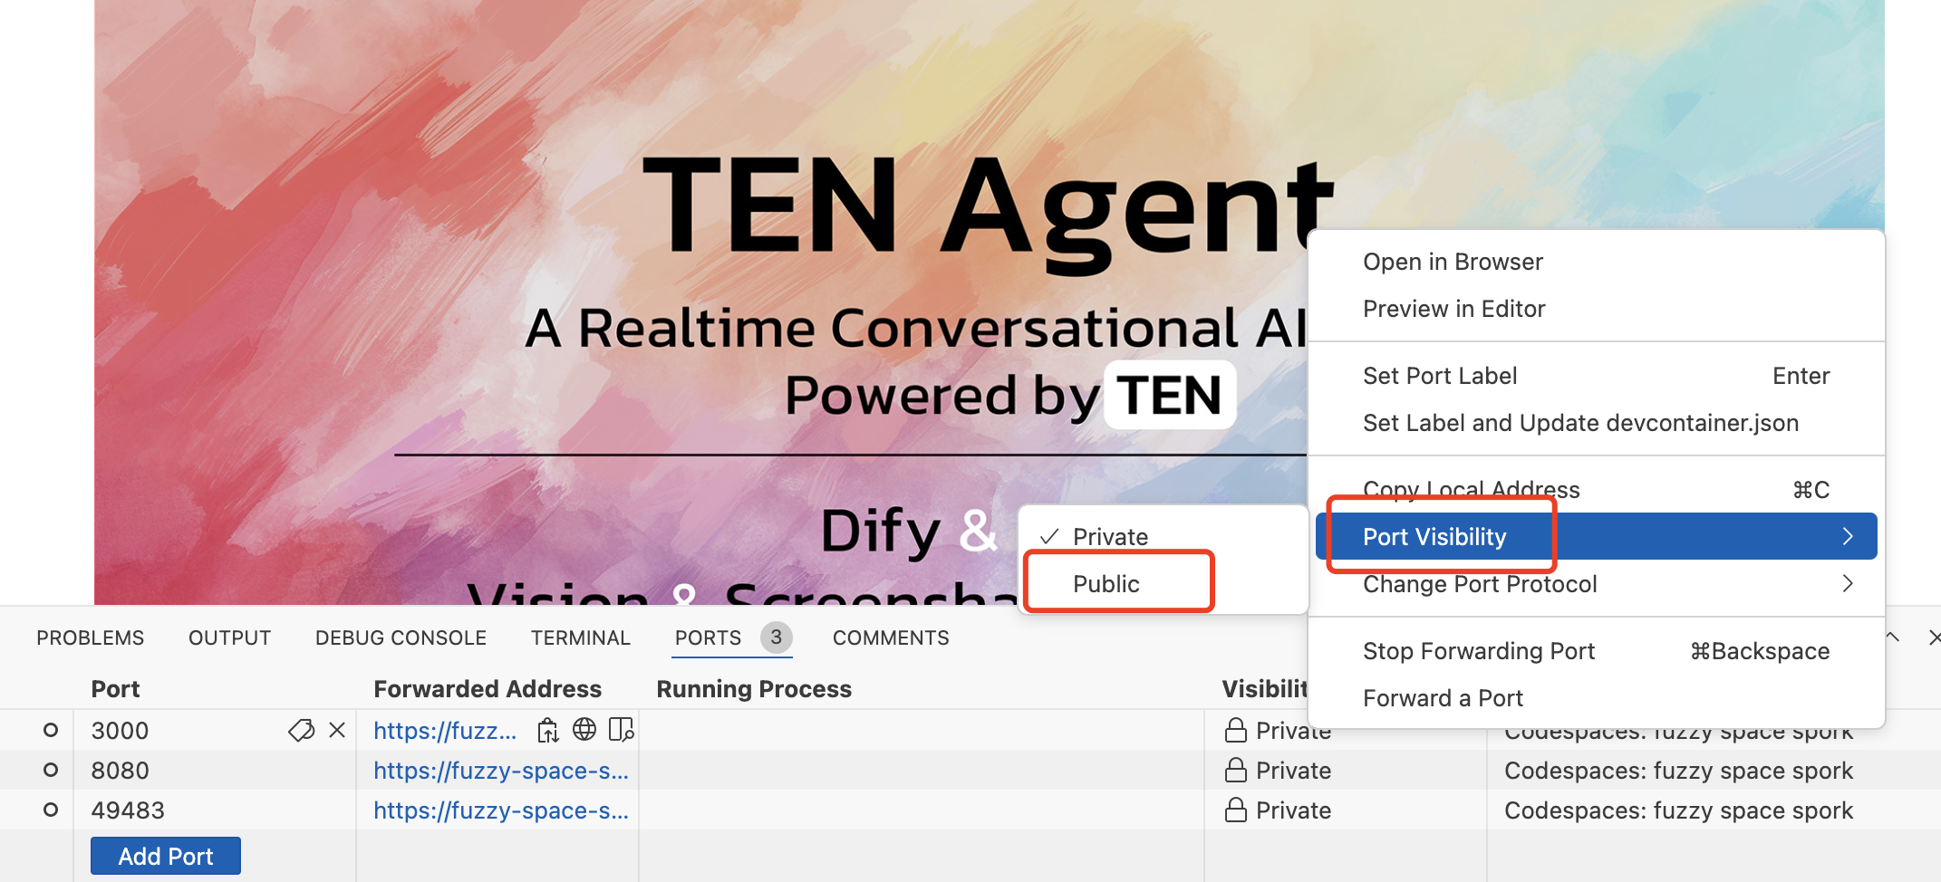Expand the Port Visibility submenu
This screenshot has height=882, width=1941.
(1596, 536)
